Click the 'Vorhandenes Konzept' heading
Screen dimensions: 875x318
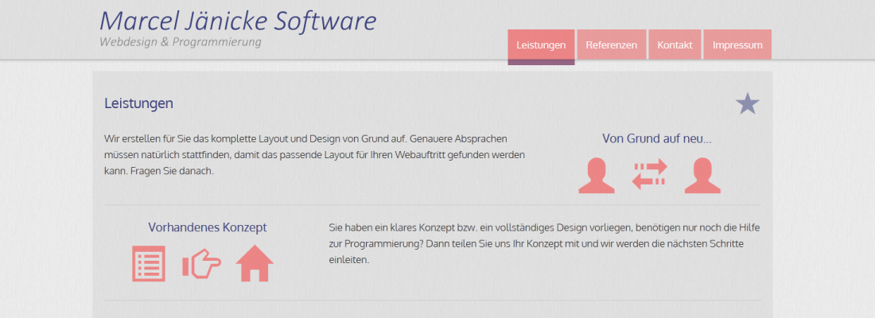[x=207, y=227]
